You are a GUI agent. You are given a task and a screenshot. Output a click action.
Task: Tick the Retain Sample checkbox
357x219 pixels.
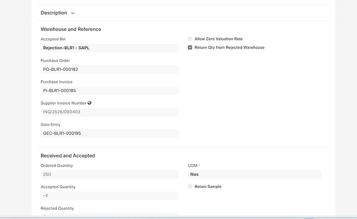(190, 186)
